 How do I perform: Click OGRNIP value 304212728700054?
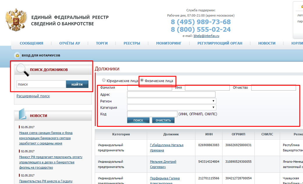238,178
